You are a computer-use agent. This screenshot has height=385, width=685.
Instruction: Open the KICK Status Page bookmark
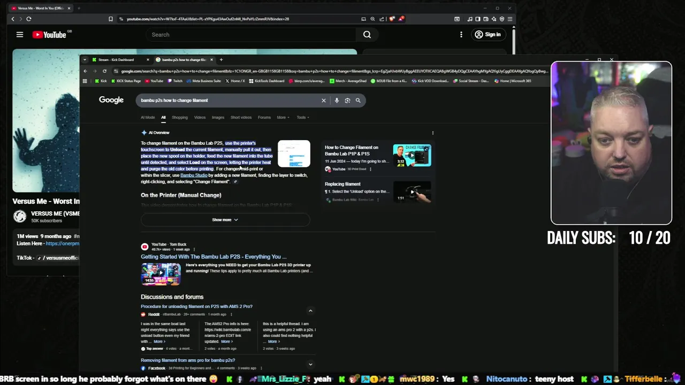(x=125, y=81)
